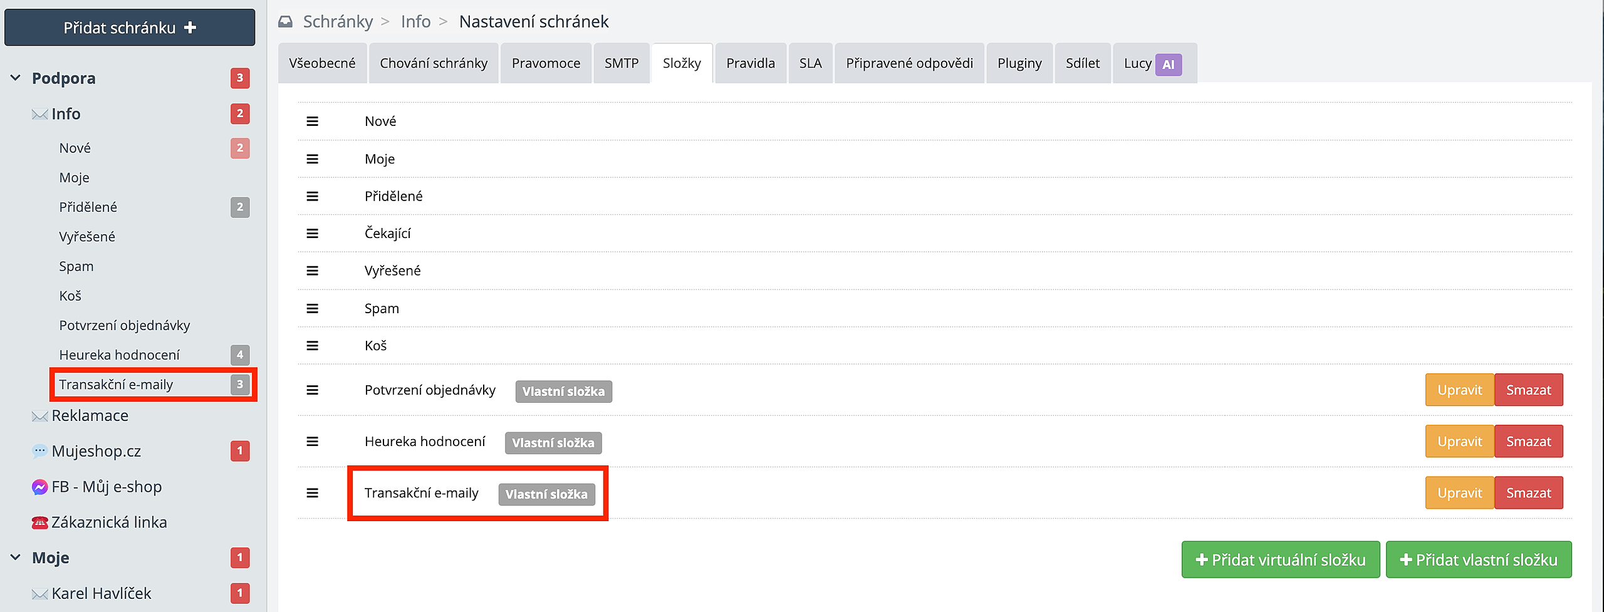
Task: Click the Vlastní složka tag on Transakční e-maily
Action: (547, 494)
